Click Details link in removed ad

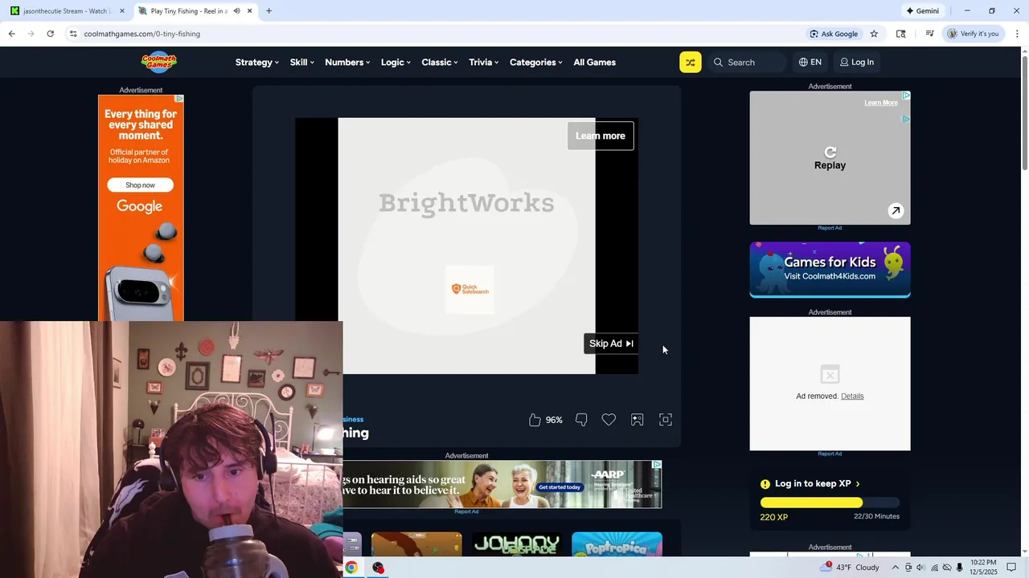pos(852,396)
